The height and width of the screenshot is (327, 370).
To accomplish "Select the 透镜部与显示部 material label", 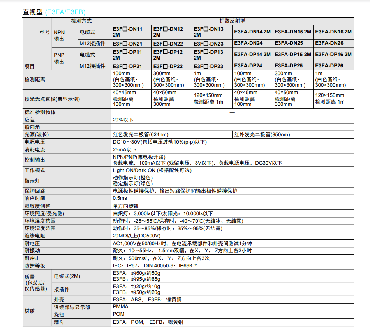I will click(72, 307).
